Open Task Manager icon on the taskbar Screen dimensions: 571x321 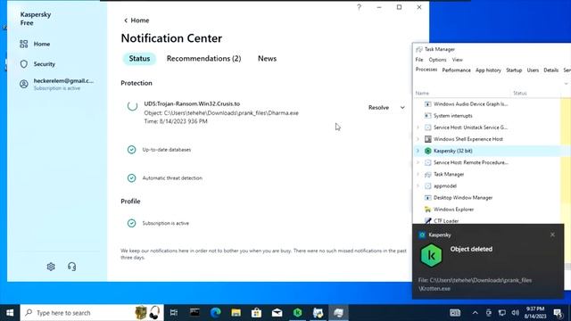point(339,313)
